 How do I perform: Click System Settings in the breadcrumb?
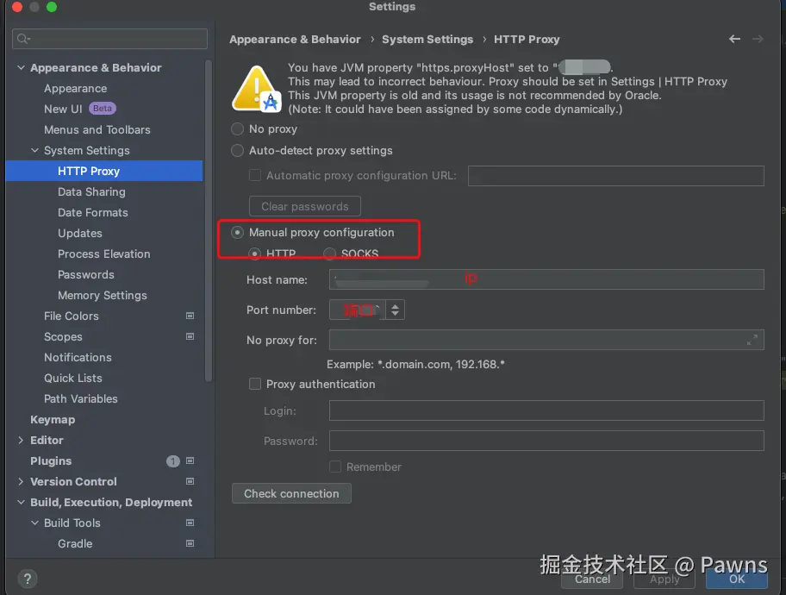tap(427, 39)
